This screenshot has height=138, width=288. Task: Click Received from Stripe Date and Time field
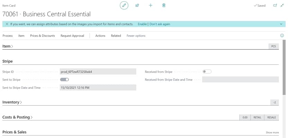[x=241, y=79]
